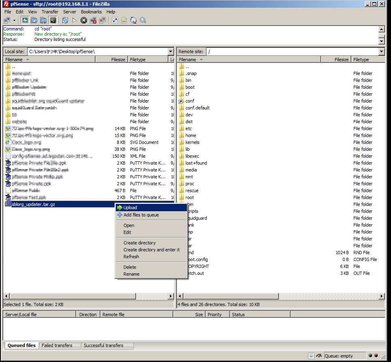Image resolution: width=391 pixels, height=362 pixels.
Task: Sort local files by Filename header
Action: pyautogui.click(x=49, y=60)
